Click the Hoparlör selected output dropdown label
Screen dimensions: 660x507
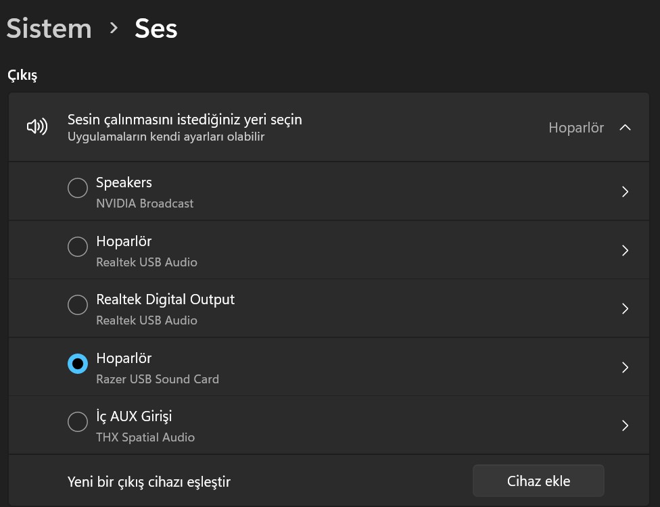click(x=575, y=128)
